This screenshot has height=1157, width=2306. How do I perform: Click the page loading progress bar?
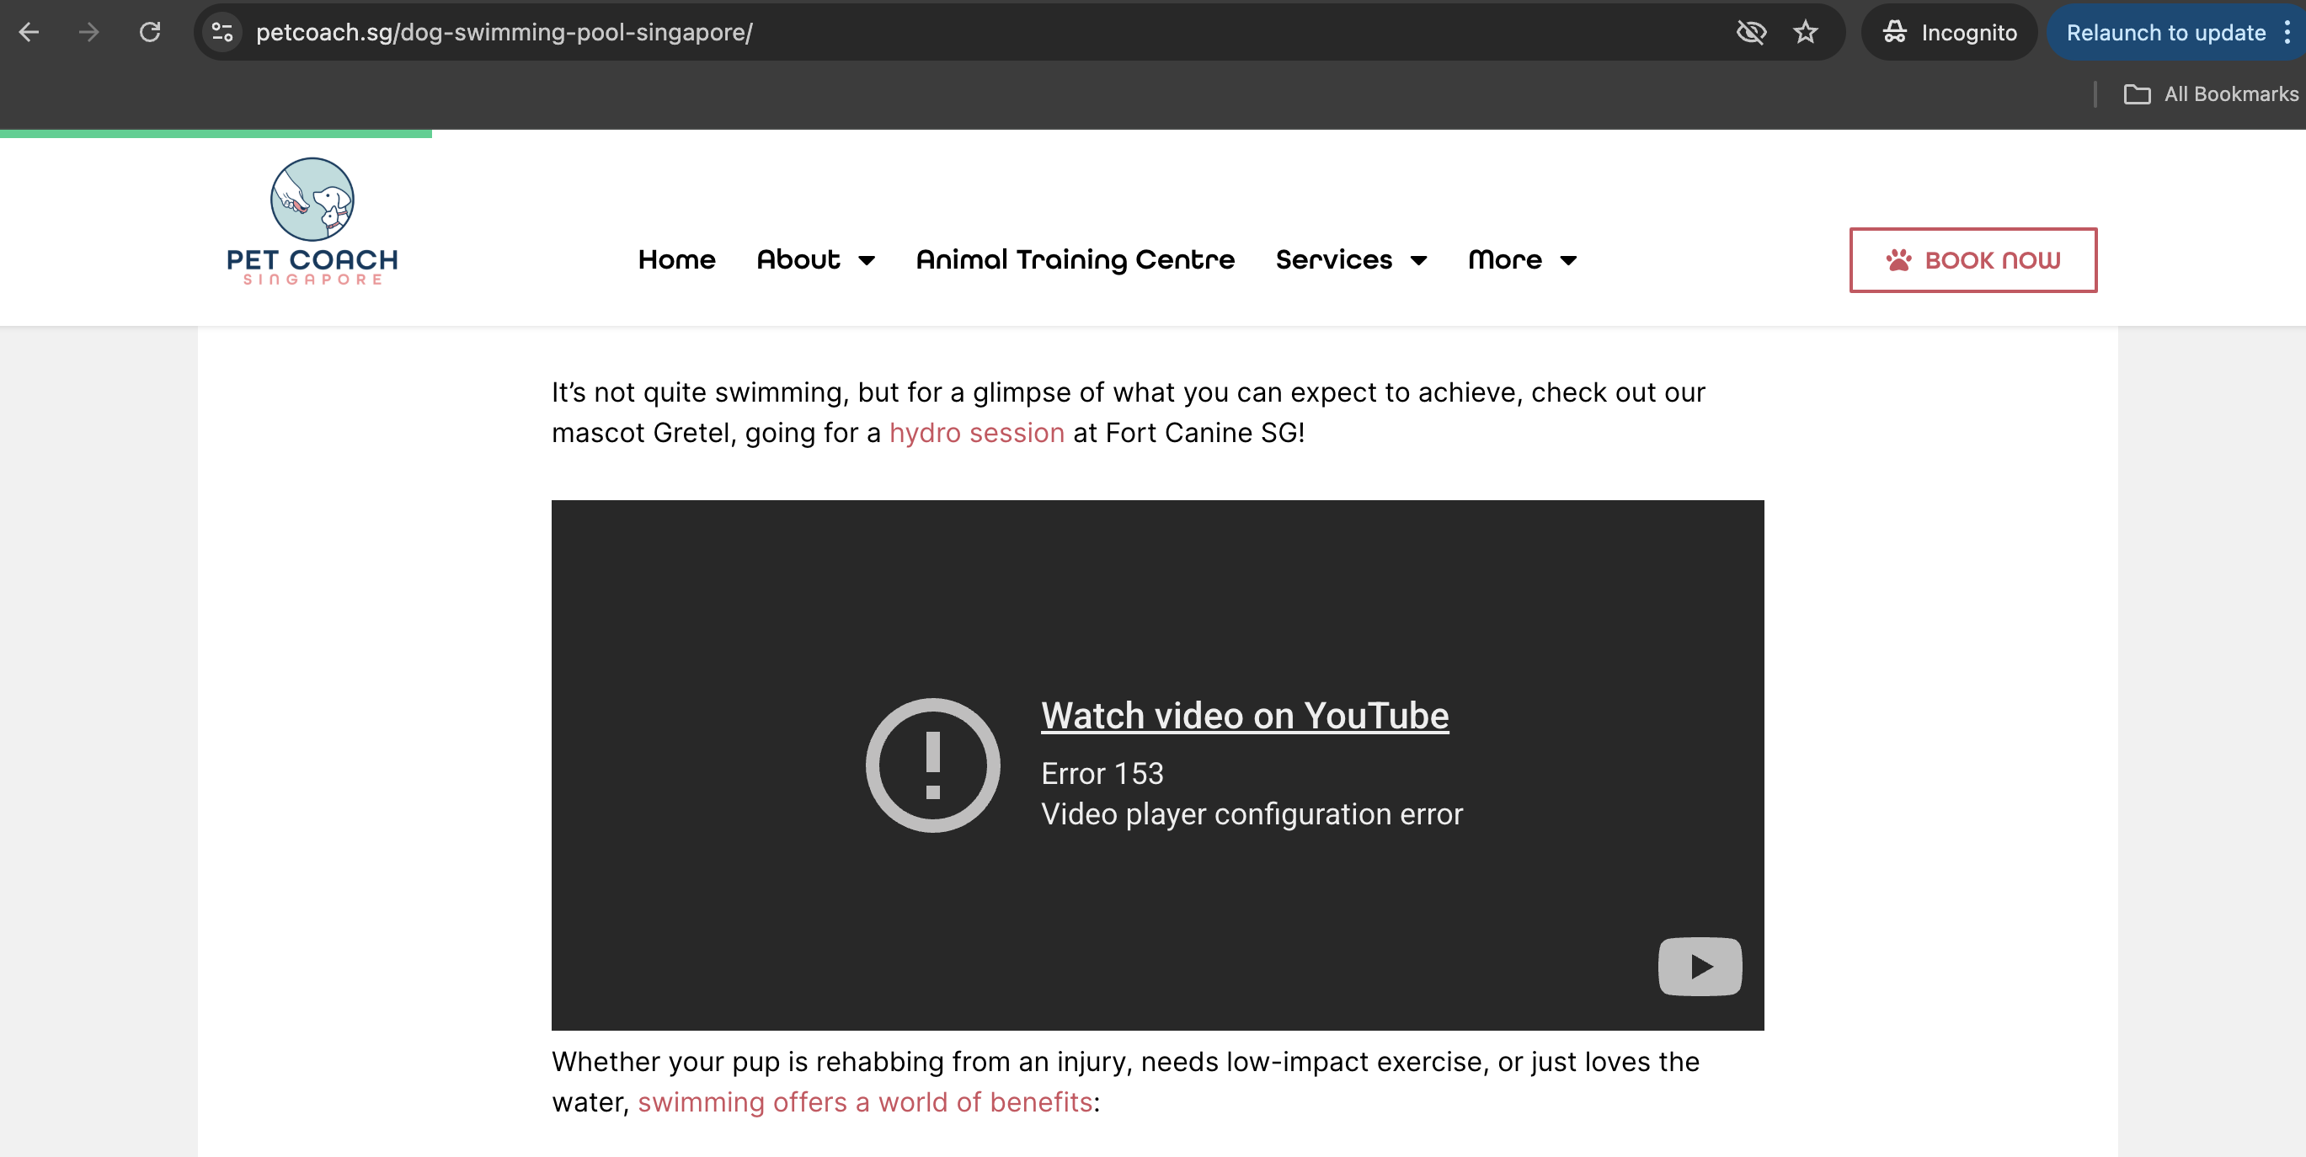point(215,133)
